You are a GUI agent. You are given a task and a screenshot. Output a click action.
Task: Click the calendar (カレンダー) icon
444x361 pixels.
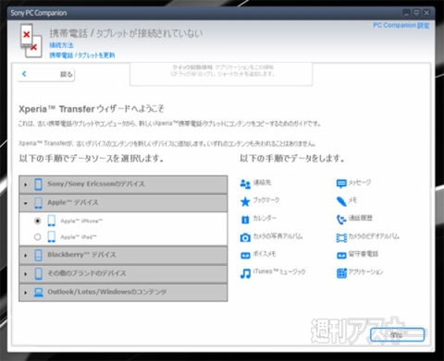[245, 220]
